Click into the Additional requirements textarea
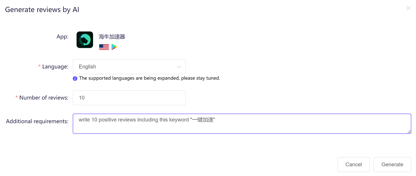This screenshot has height=176, width=416. (242, 124)
